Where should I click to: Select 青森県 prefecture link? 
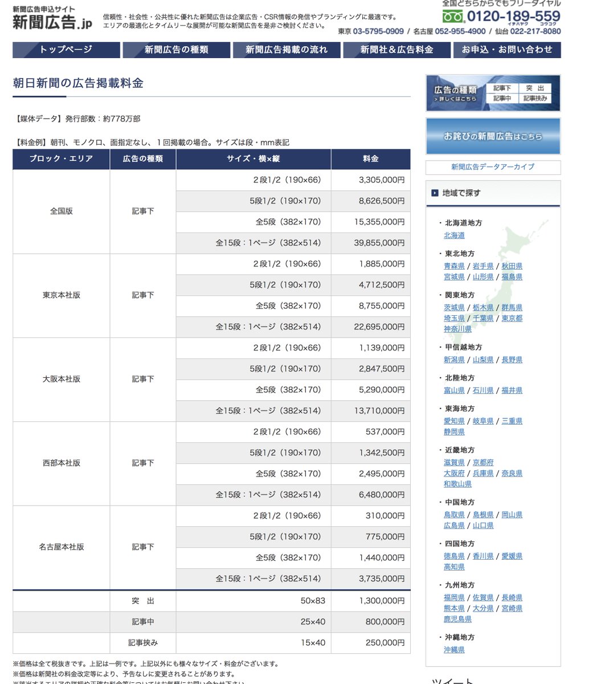point(455,266)
